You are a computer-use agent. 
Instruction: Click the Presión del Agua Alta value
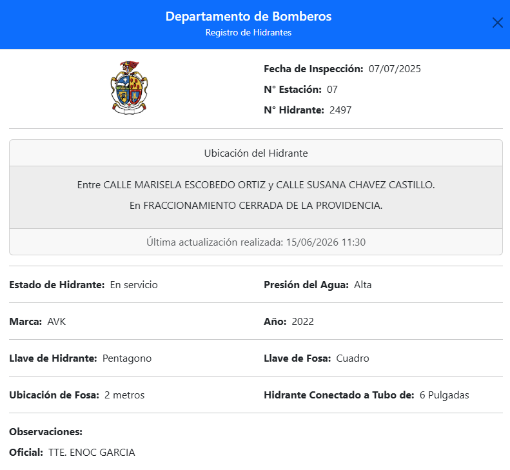click(362, 285)
